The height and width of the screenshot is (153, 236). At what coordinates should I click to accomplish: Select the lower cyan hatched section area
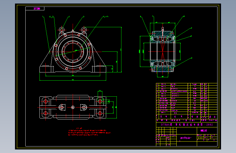[x=163, y=69]
